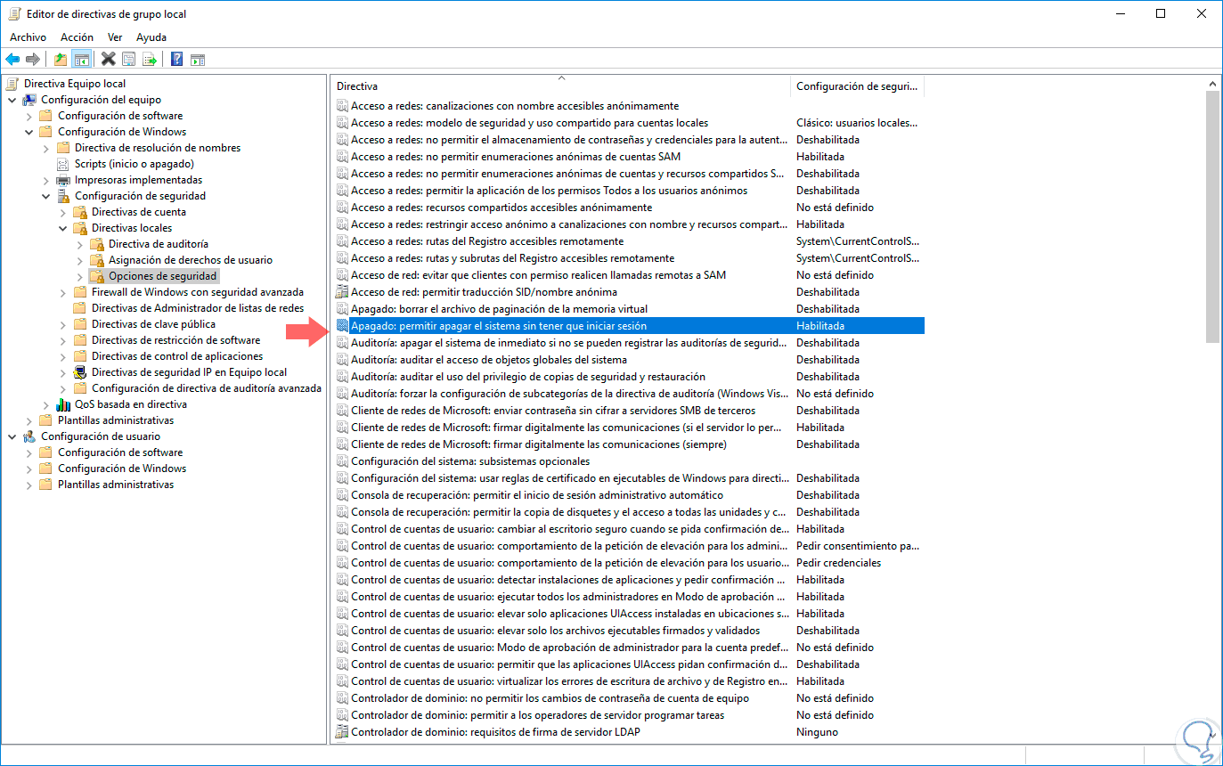
Task: Select the Opciones de seguridad tree item
Action: pos(163,276)
